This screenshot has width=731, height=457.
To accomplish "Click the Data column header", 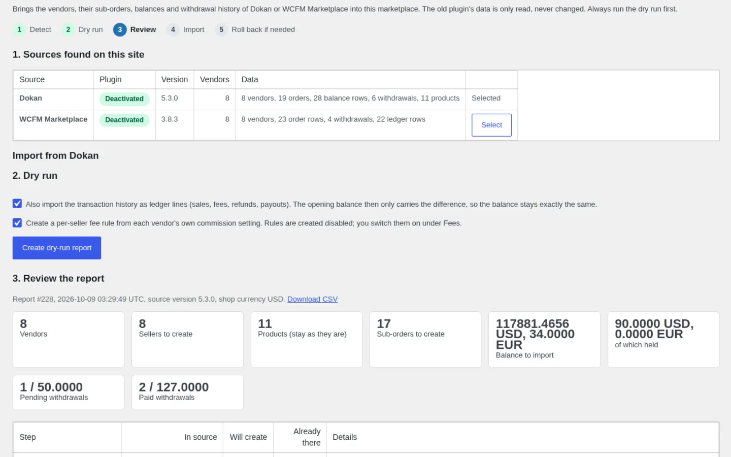I will pos(351,80).
